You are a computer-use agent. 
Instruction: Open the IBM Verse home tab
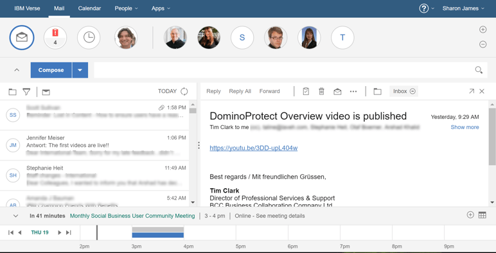[x=27, y=8]
